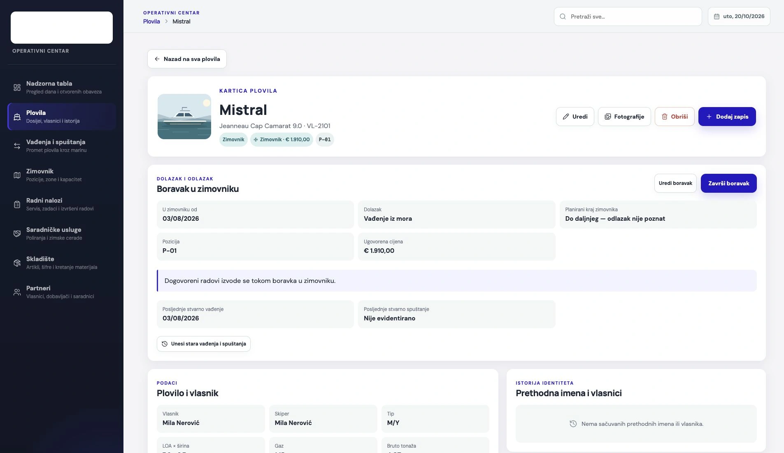
Task: Click the back arrow icon in Nazad button
Action: pyautogui.click(x=157, y=59)
